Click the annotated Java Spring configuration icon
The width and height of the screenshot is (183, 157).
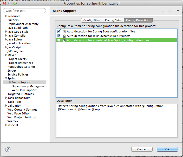[x=64, y=40]
